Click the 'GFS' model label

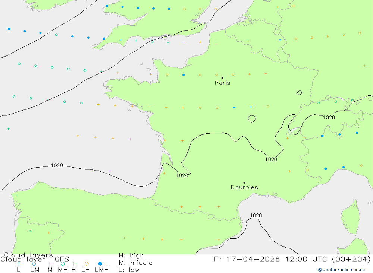click(62, 259)
